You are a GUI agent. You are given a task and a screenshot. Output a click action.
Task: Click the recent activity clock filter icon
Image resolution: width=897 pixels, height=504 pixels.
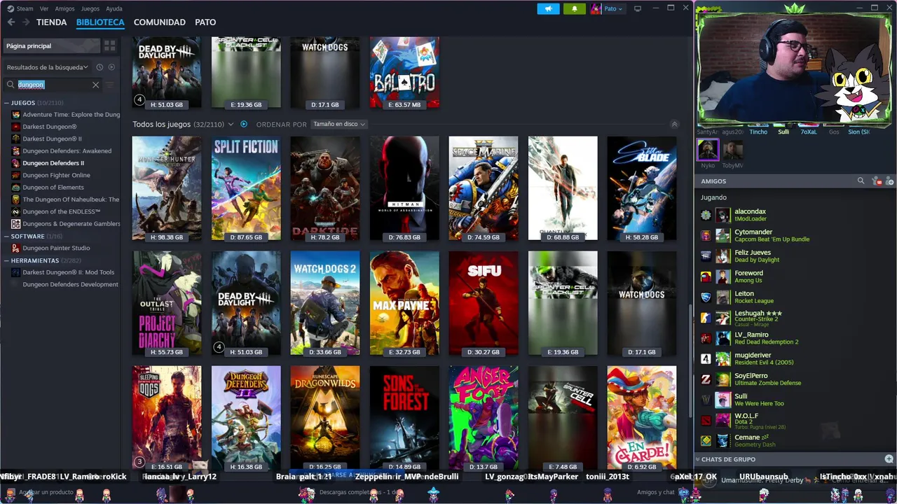pos(100,67)
